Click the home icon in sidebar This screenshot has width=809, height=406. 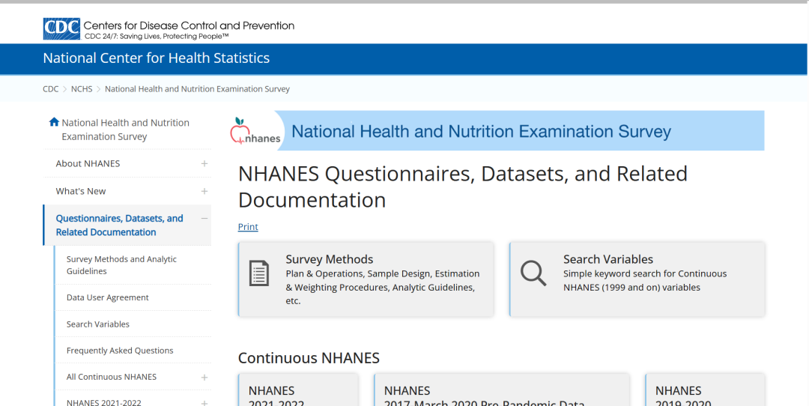click(54, 122)
